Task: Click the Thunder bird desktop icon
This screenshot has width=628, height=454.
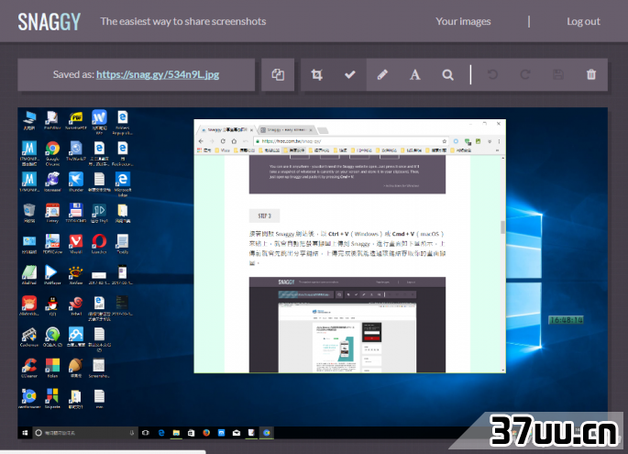Action: (76, 182)
